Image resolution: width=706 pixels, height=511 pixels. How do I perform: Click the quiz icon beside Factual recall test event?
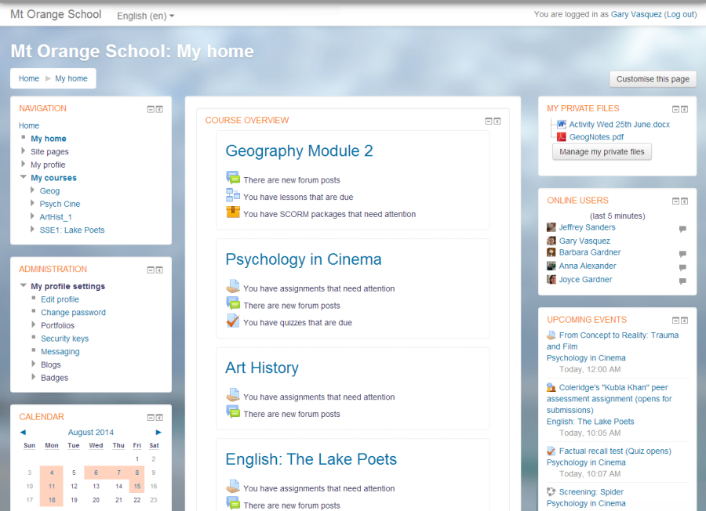click(x=550, y=450)
